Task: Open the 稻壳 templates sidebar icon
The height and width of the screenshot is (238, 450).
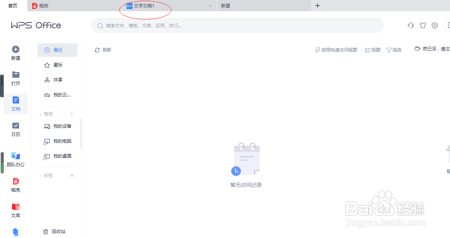Action: tap(16, 185)
